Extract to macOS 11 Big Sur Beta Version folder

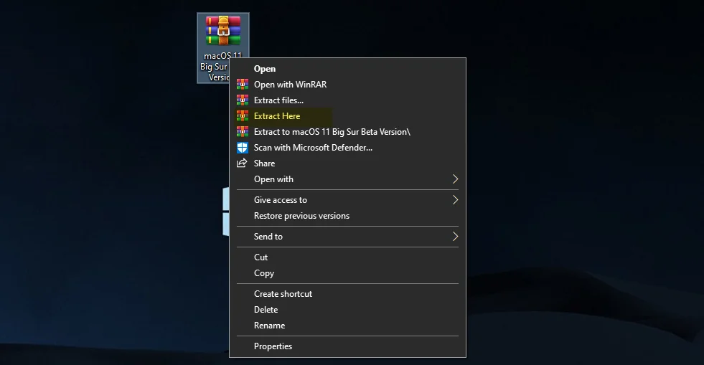(347, 131)
